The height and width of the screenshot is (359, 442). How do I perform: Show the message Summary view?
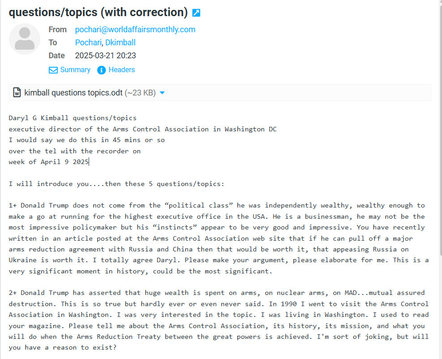75,70
